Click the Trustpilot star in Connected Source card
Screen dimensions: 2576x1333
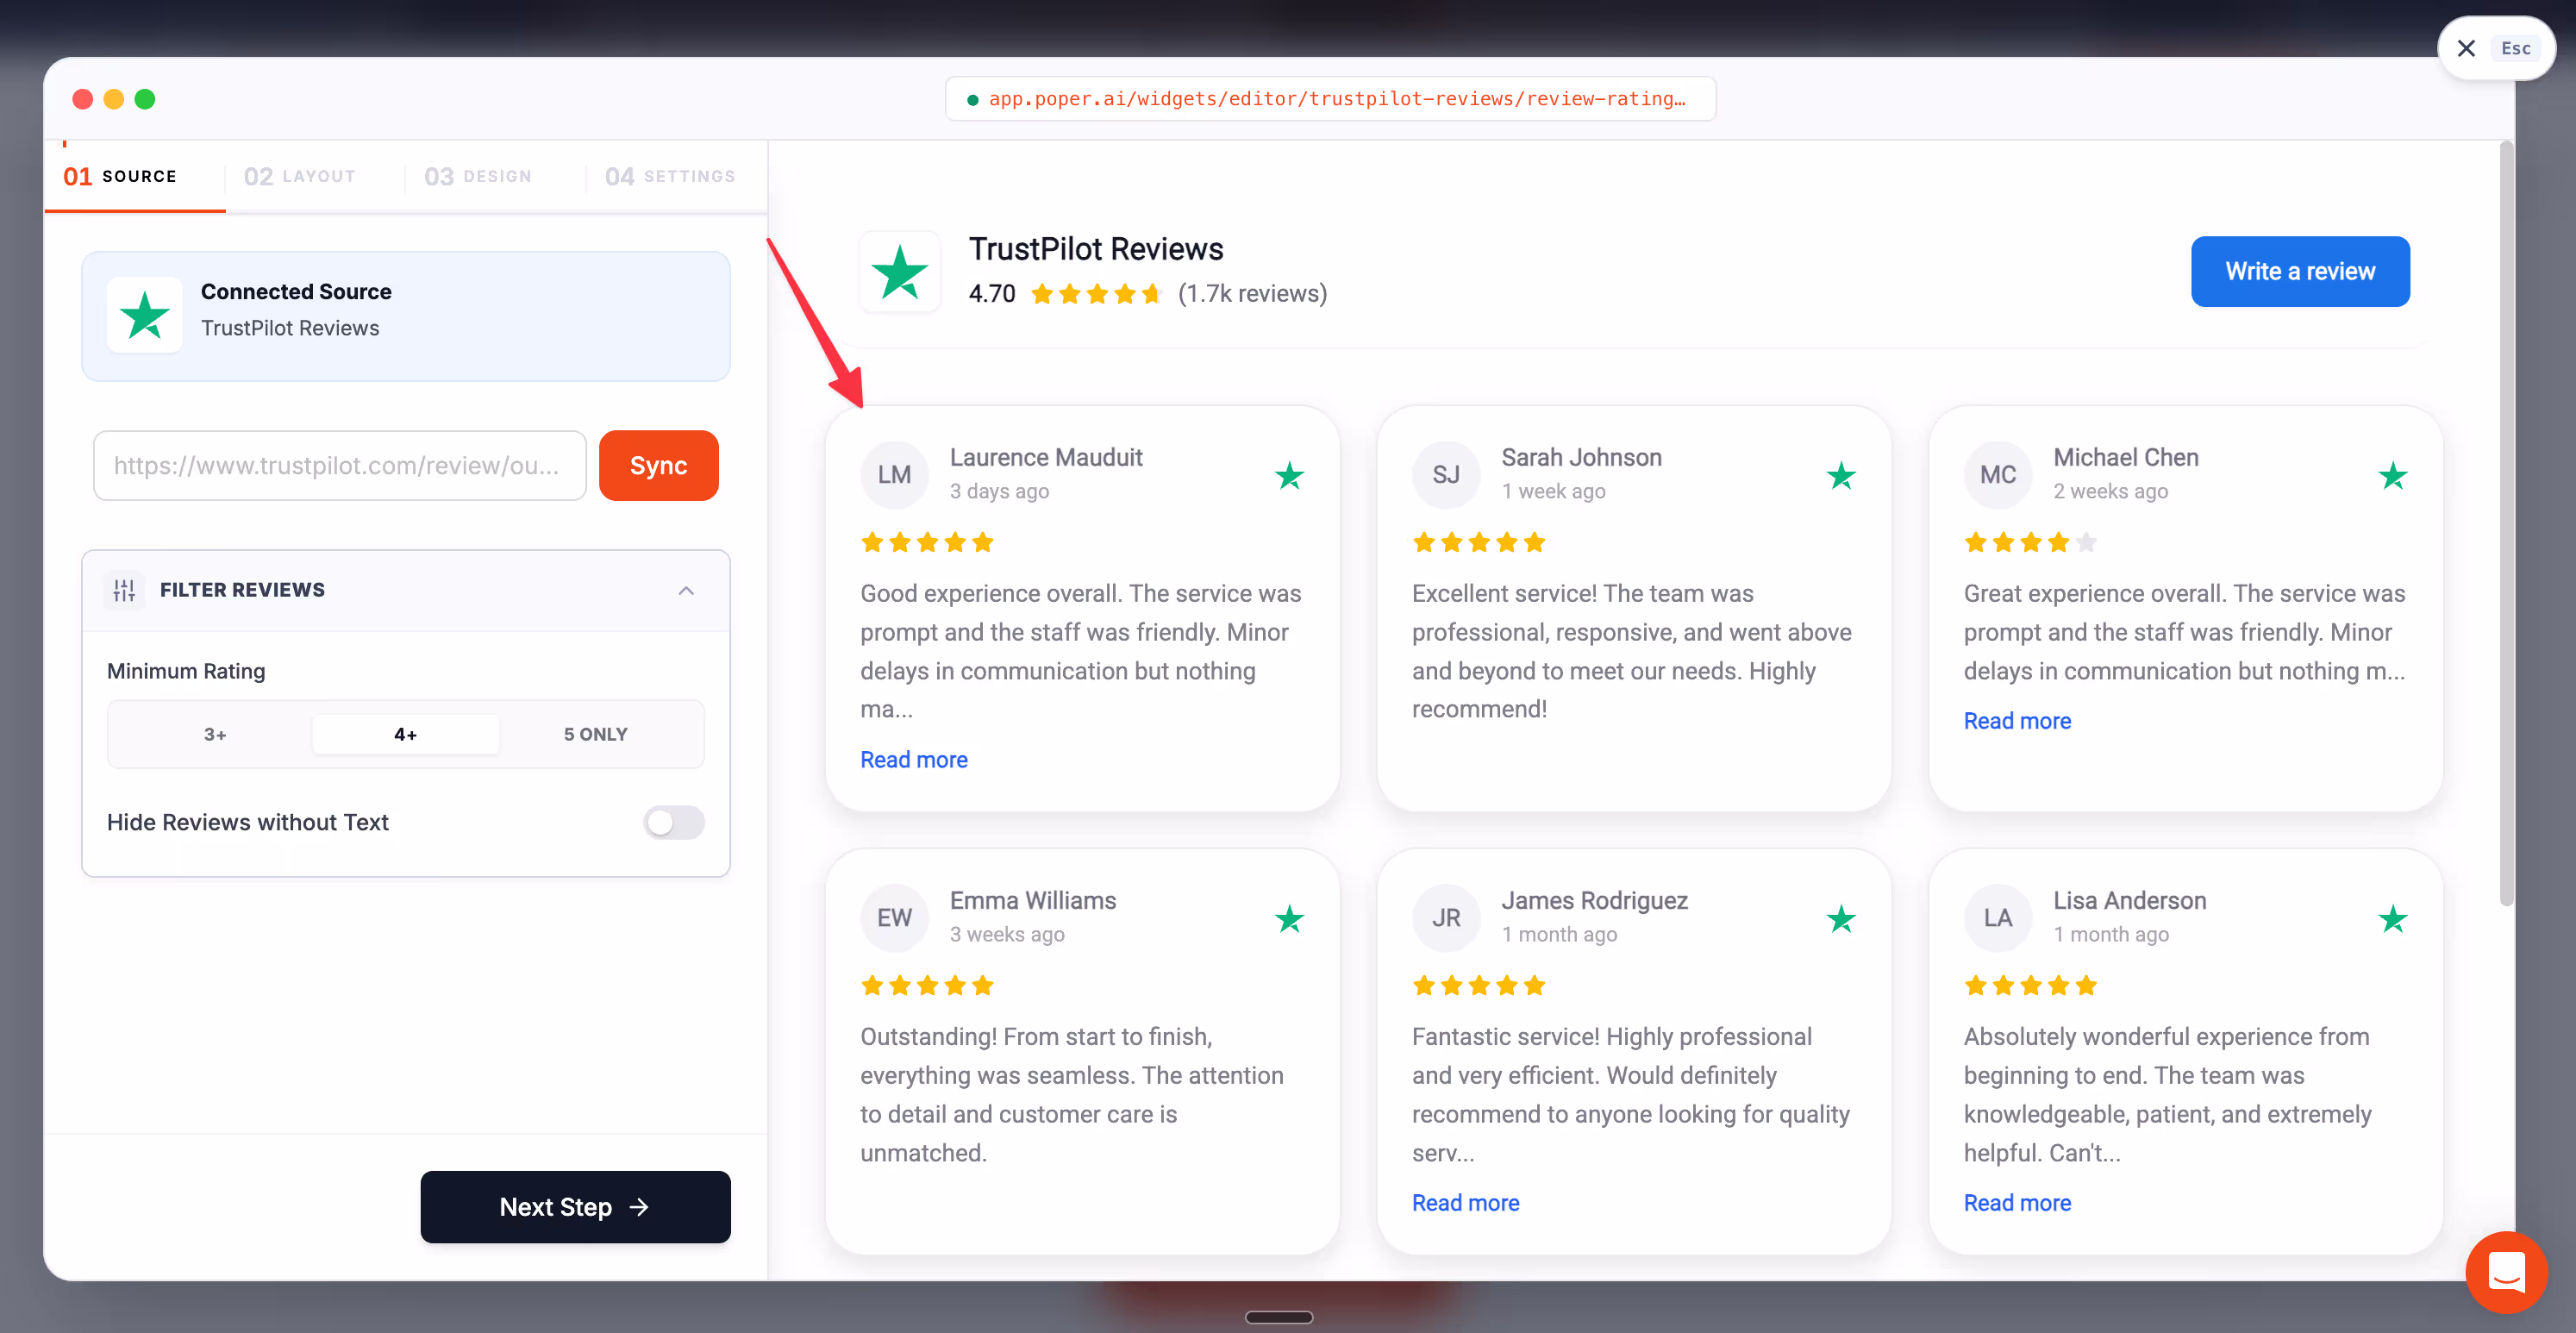[x=145, y=315]
